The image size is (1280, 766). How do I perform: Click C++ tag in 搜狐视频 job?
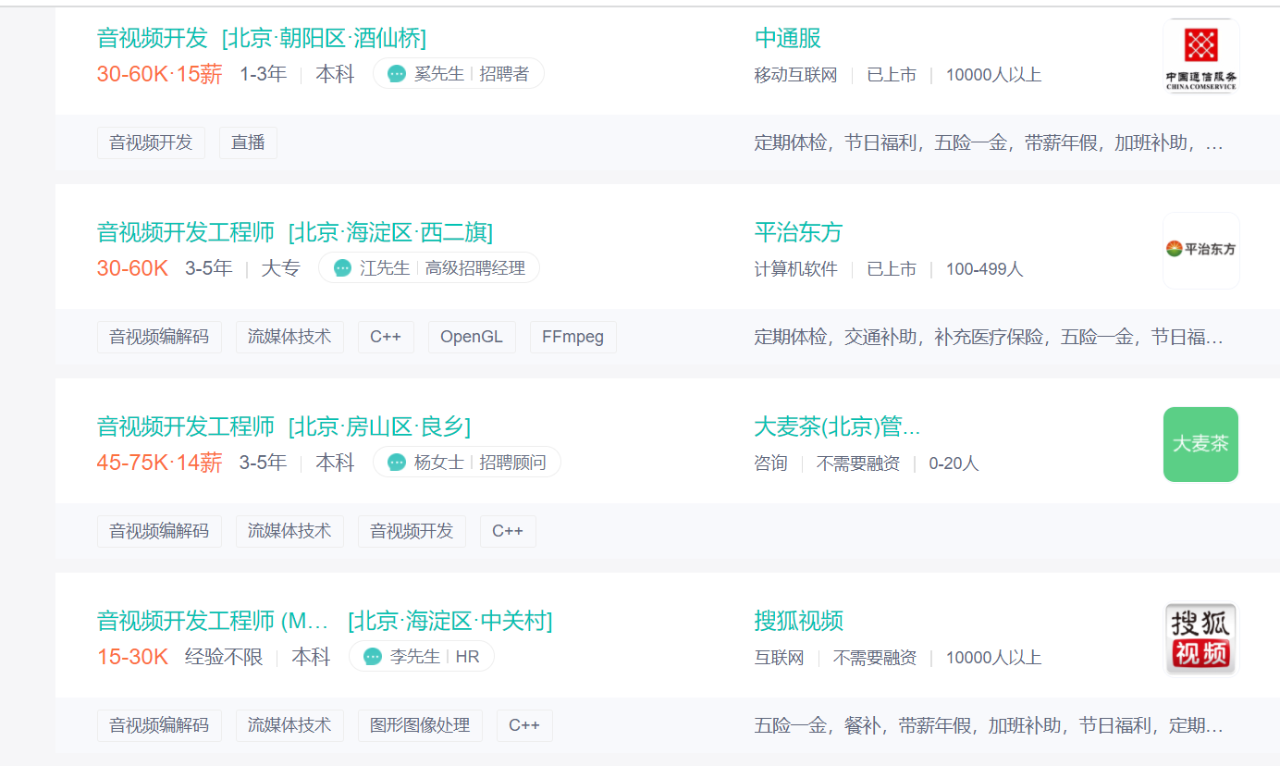(524, 725)
